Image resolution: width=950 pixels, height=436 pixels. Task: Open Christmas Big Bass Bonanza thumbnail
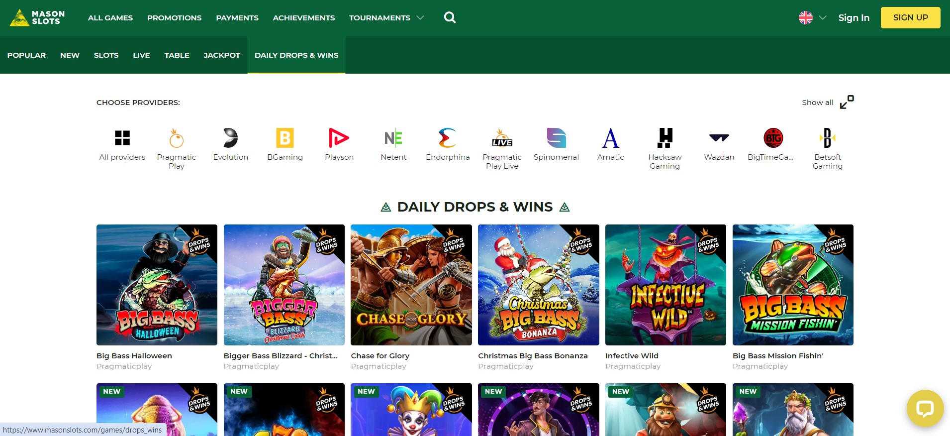[539, 285]
